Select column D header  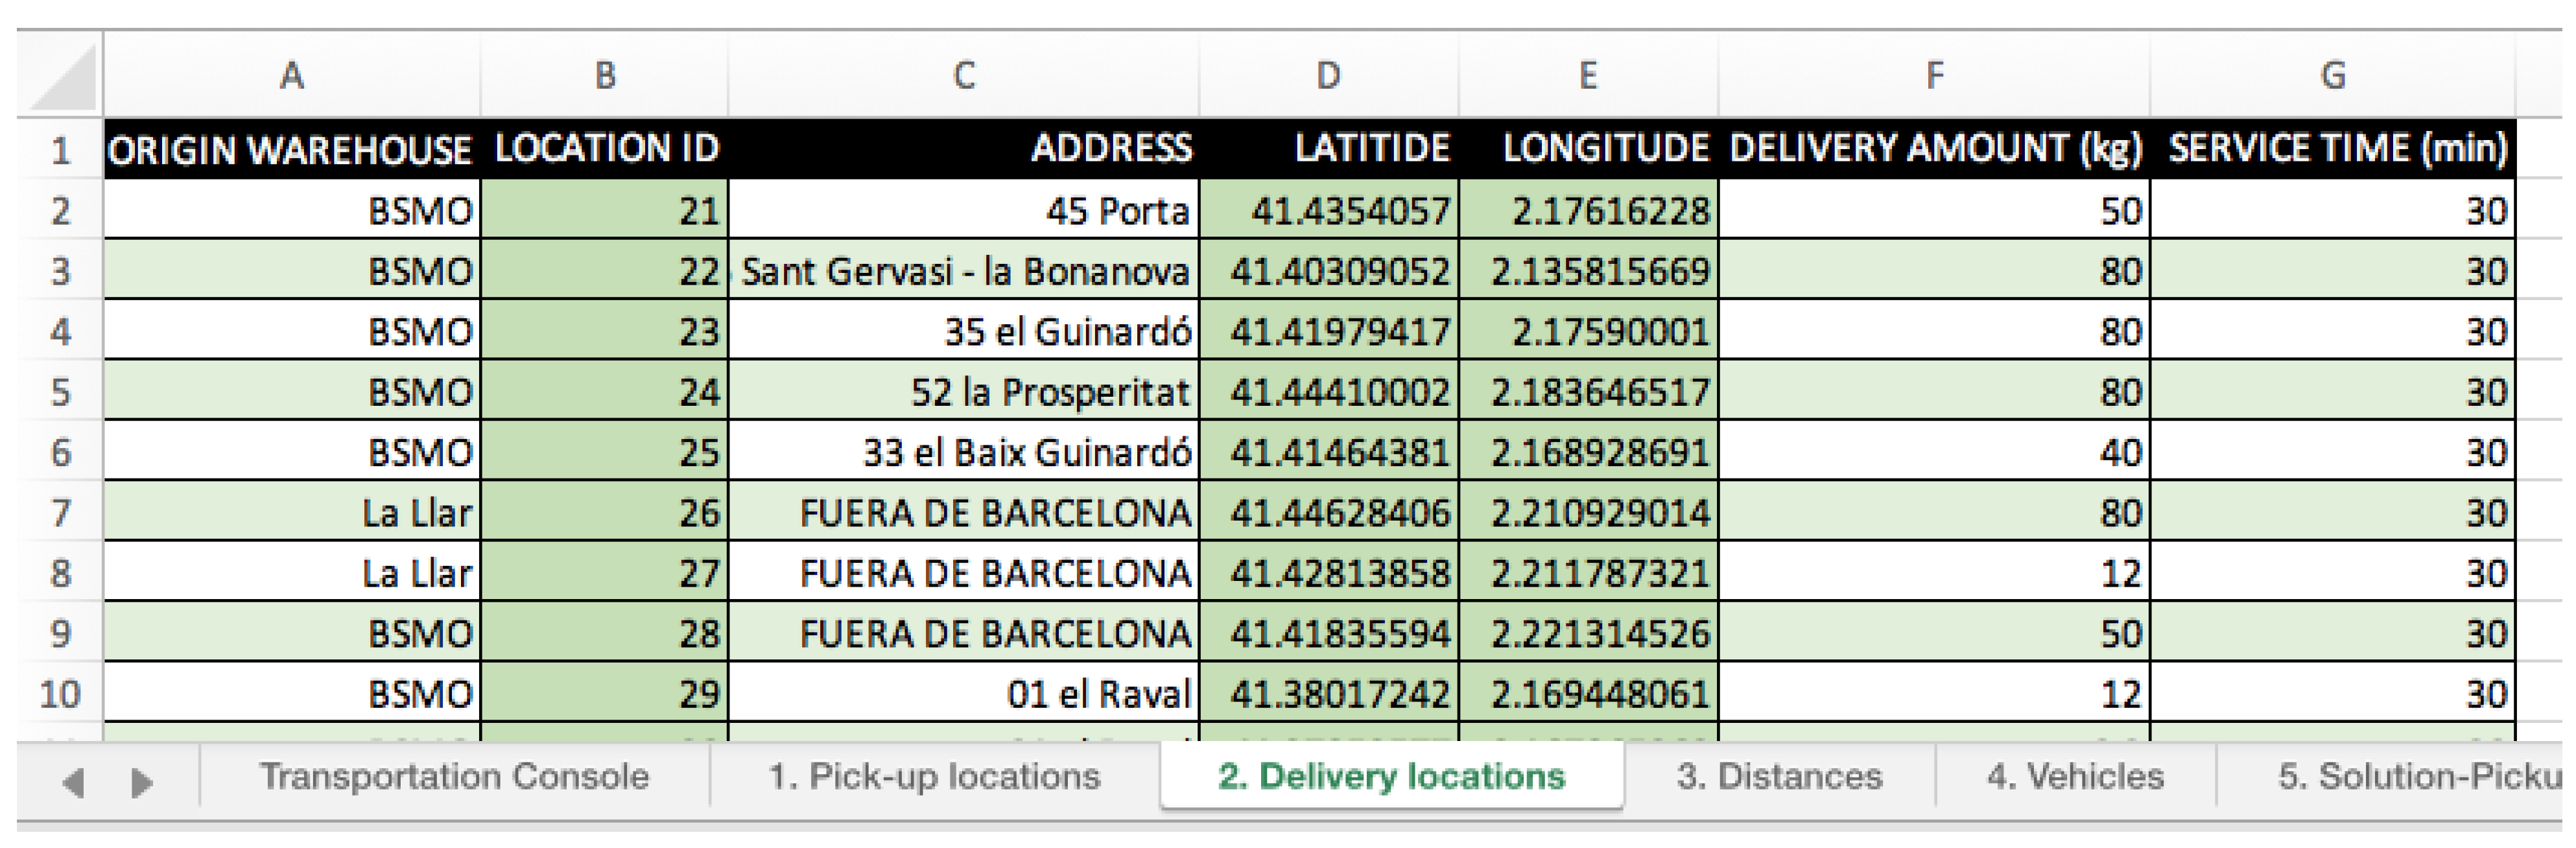[x=1328, y=75]
